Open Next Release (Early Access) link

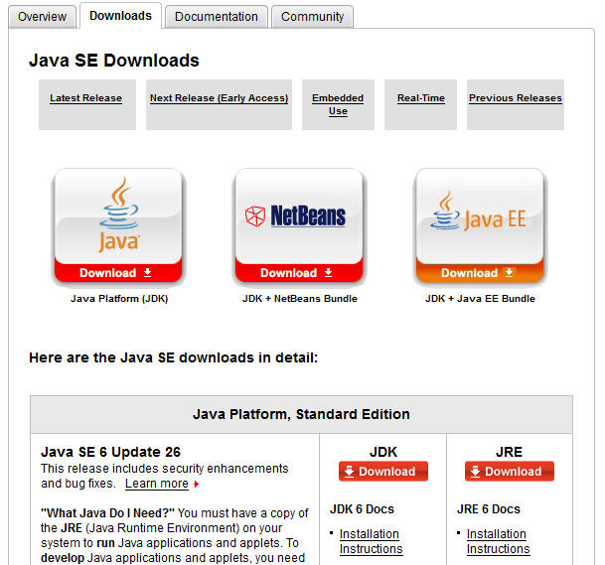point(219,98)
